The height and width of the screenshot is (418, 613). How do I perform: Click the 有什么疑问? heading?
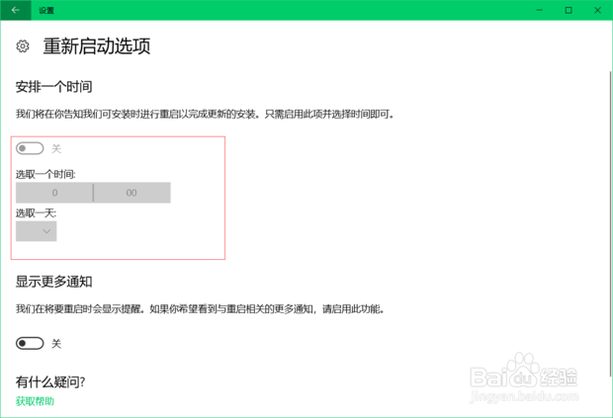coord(50,381)
